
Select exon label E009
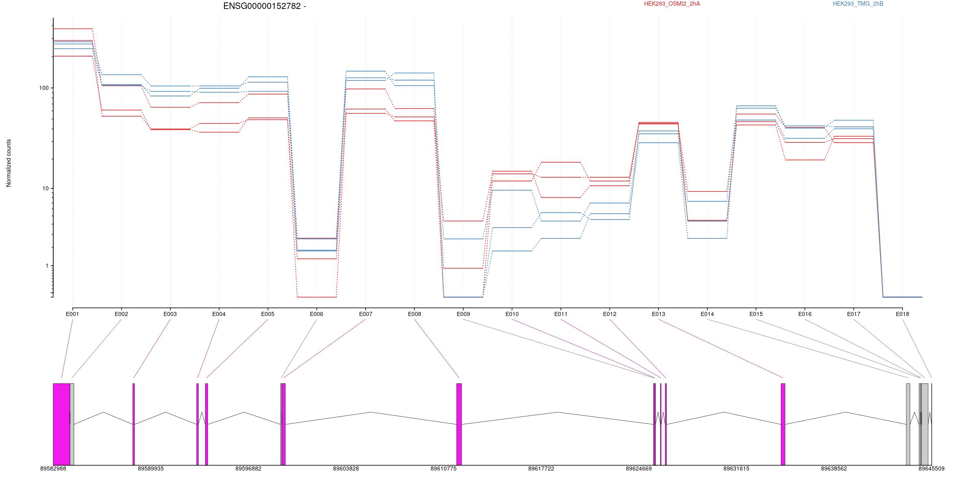click(463, 314)
